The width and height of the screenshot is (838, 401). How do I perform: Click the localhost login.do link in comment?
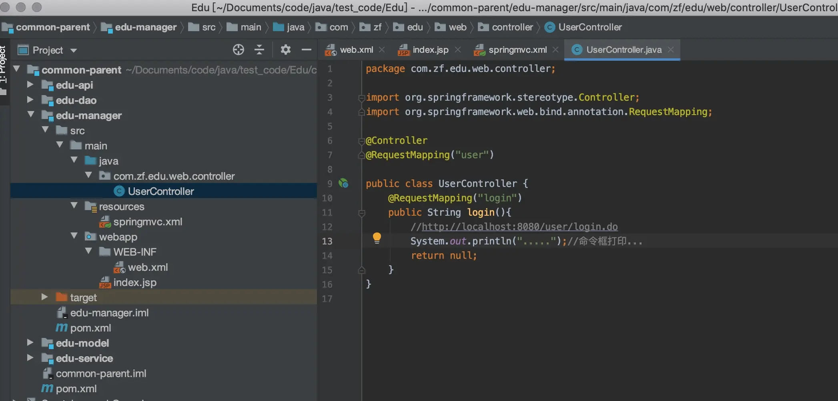tap(519, 227)
